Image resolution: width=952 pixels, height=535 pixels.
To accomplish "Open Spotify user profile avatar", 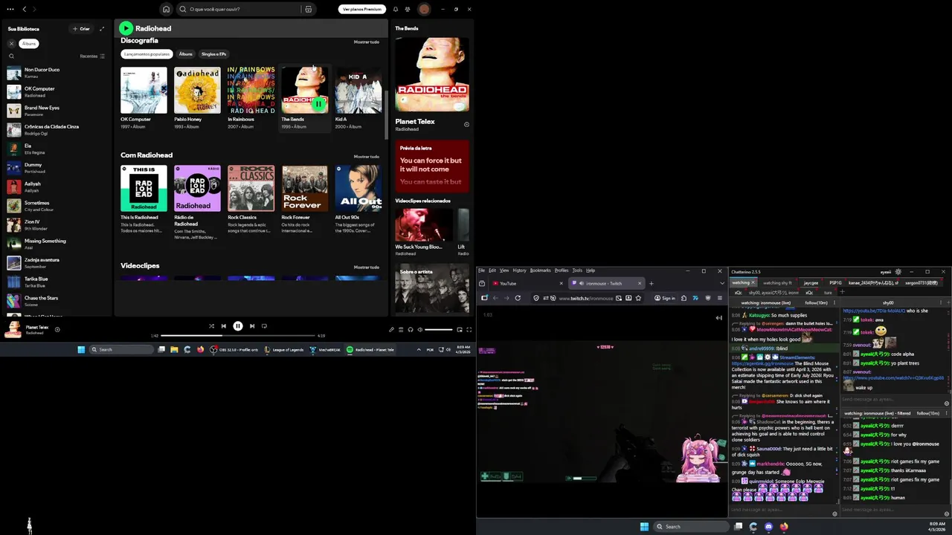I will pos(424,10).
